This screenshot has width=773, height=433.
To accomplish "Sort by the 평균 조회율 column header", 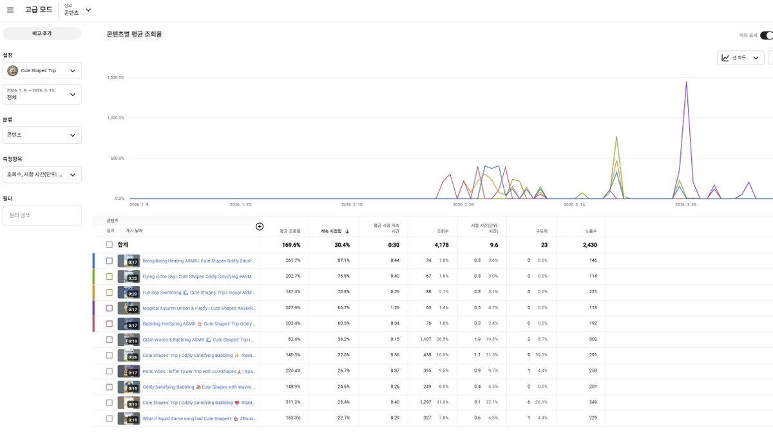I will [x=290, y=231].
